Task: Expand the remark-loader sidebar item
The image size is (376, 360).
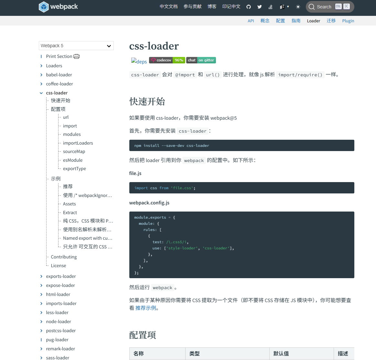Action: [x=41, y=349]
